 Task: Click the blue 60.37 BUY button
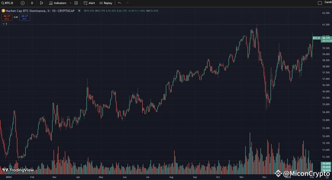point(25,17)
